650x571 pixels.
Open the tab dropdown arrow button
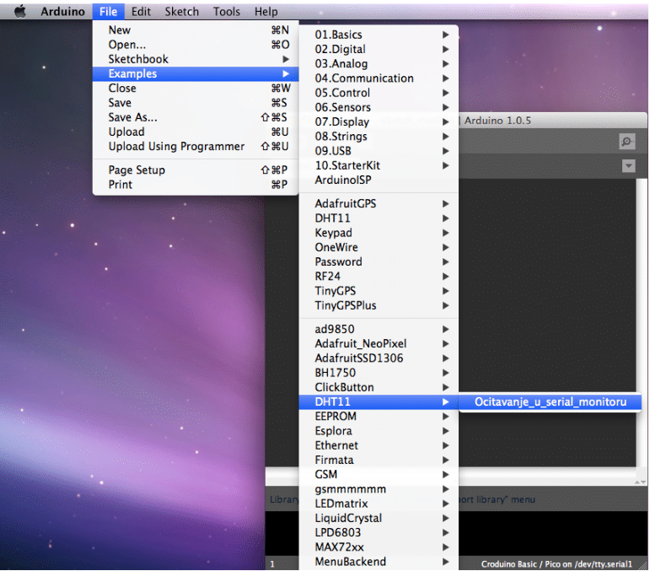pos(628,166)
